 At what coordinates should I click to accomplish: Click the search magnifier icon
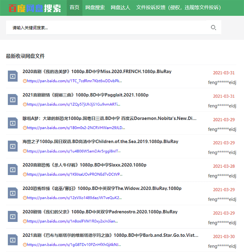tap(213, 28)
